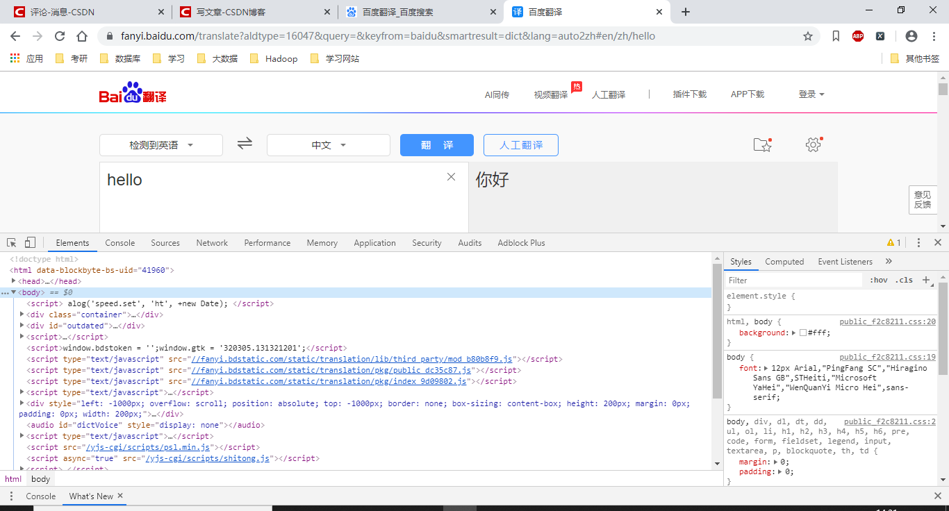Close the DevTools panel
949x511 pixels.
click(x=937, y=242)
